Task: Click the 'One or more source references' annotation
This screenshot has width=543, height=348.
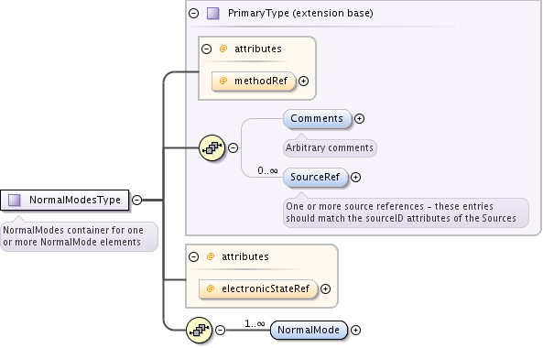Action: [x=401, y=212]
